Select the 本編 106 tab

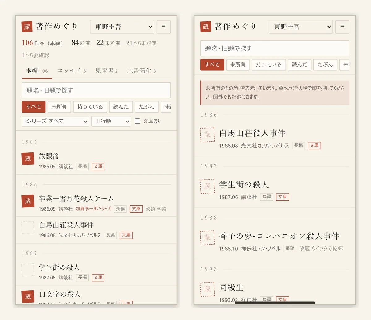pos(37,71)
